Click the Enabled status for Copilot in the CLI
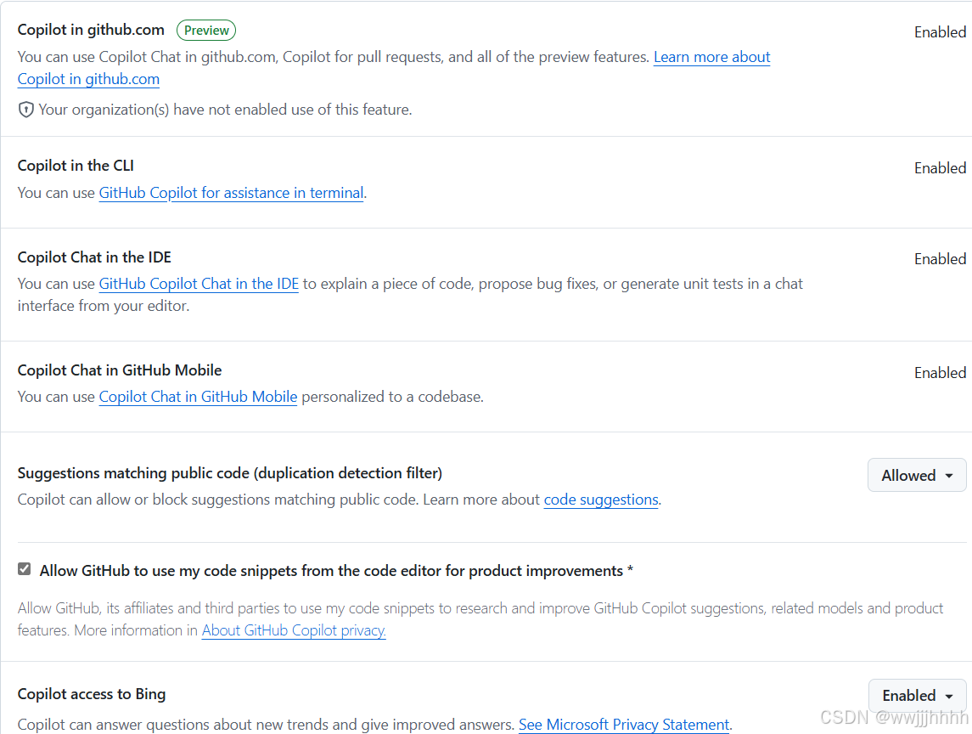Image resolution: width=972 pixels, height=734 pixels. (x=941, y=168)
